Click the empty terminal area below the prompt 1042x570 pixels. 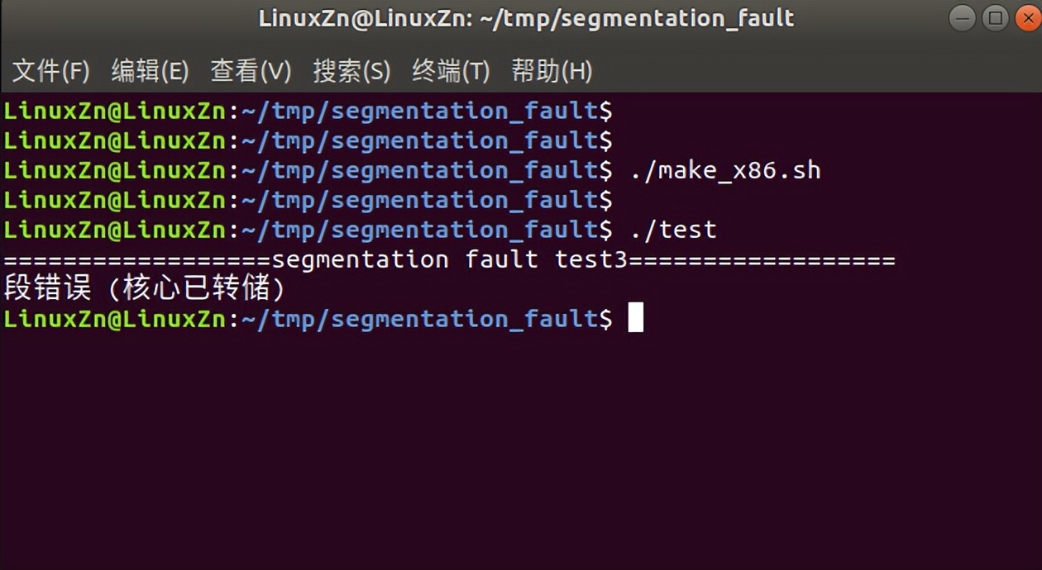point(521,446)
